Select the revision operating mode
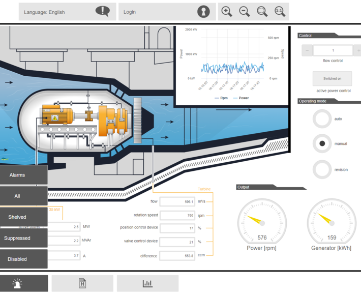 322,169
